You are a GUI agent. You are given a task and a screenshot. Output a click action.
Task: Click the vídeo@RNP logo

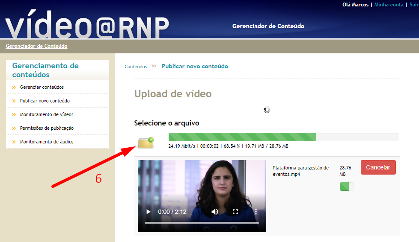87,24
